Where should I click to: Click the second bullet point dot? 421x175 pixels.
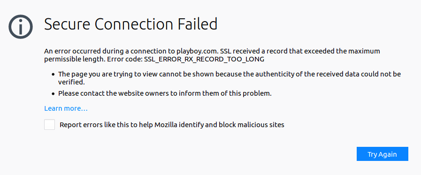(x=54, y=94)
